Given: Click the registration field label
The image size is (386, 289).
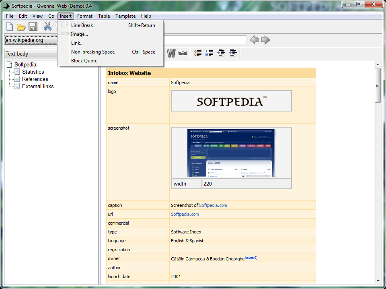Looking at the screenshot, I should (x=119, y=250).
